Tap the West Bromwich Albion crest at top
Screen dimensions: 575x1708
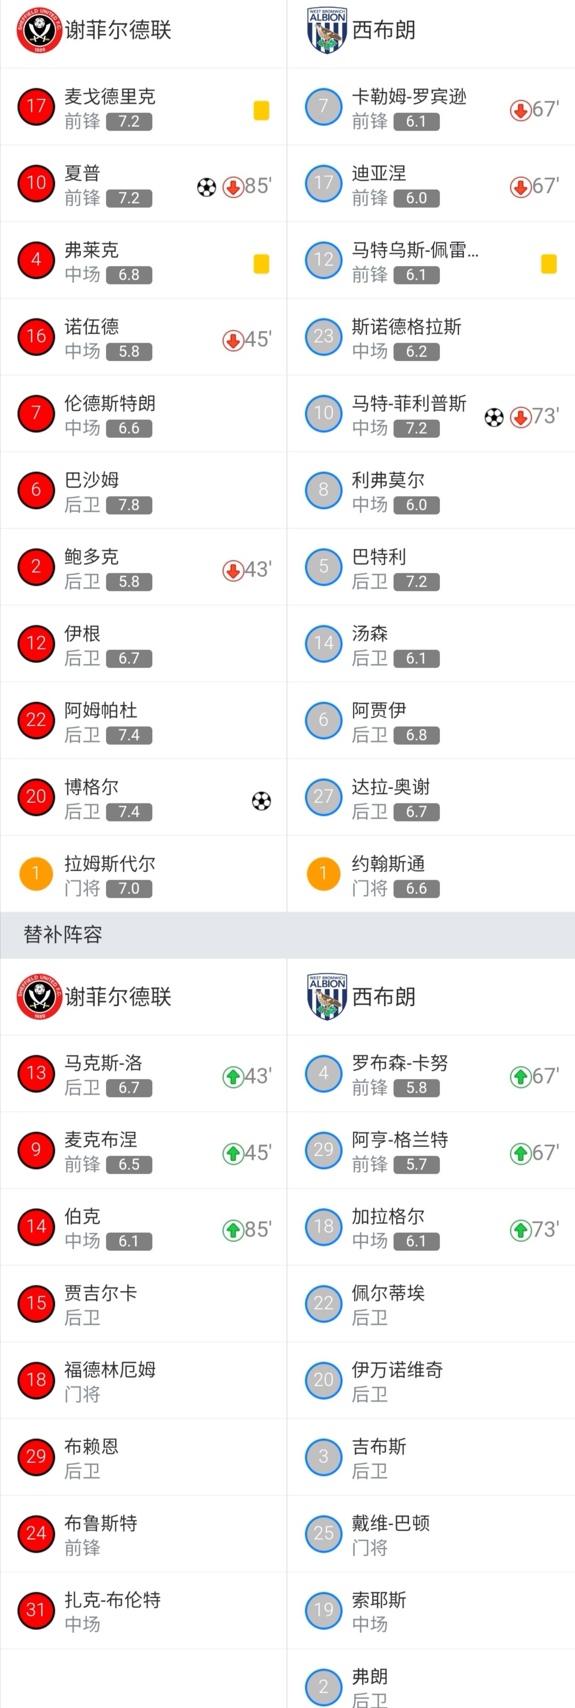pyautogui.click(x=327, y=30)
